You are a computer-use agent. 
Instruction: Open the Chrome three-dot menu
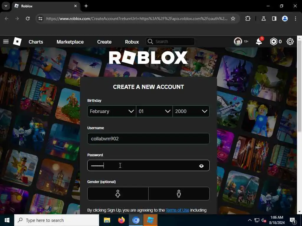pyautogui.click(x=296, y=19)
